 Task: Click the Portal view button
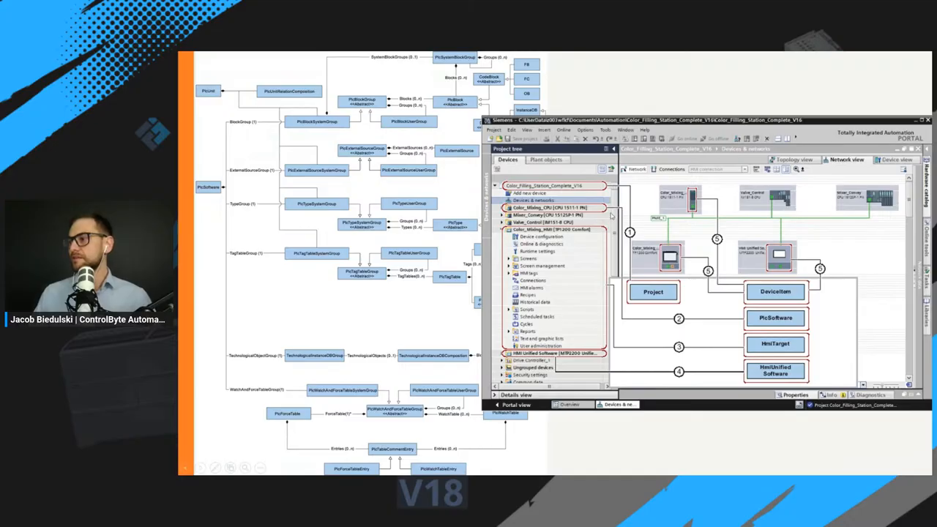click(512, 405)
